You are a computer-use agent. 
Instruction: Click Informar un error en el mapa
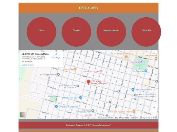click(148, 118)
